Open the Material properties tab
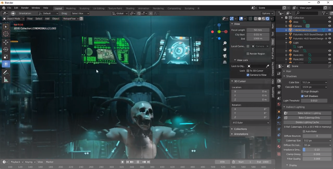Screen dimensions: 333x169 point(279,146)
